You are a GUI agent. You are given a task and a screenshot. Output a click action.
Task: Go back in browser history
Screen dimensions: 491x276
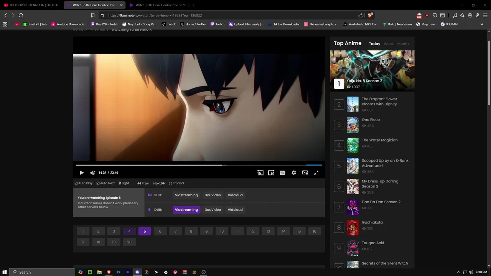click(5, 15)
